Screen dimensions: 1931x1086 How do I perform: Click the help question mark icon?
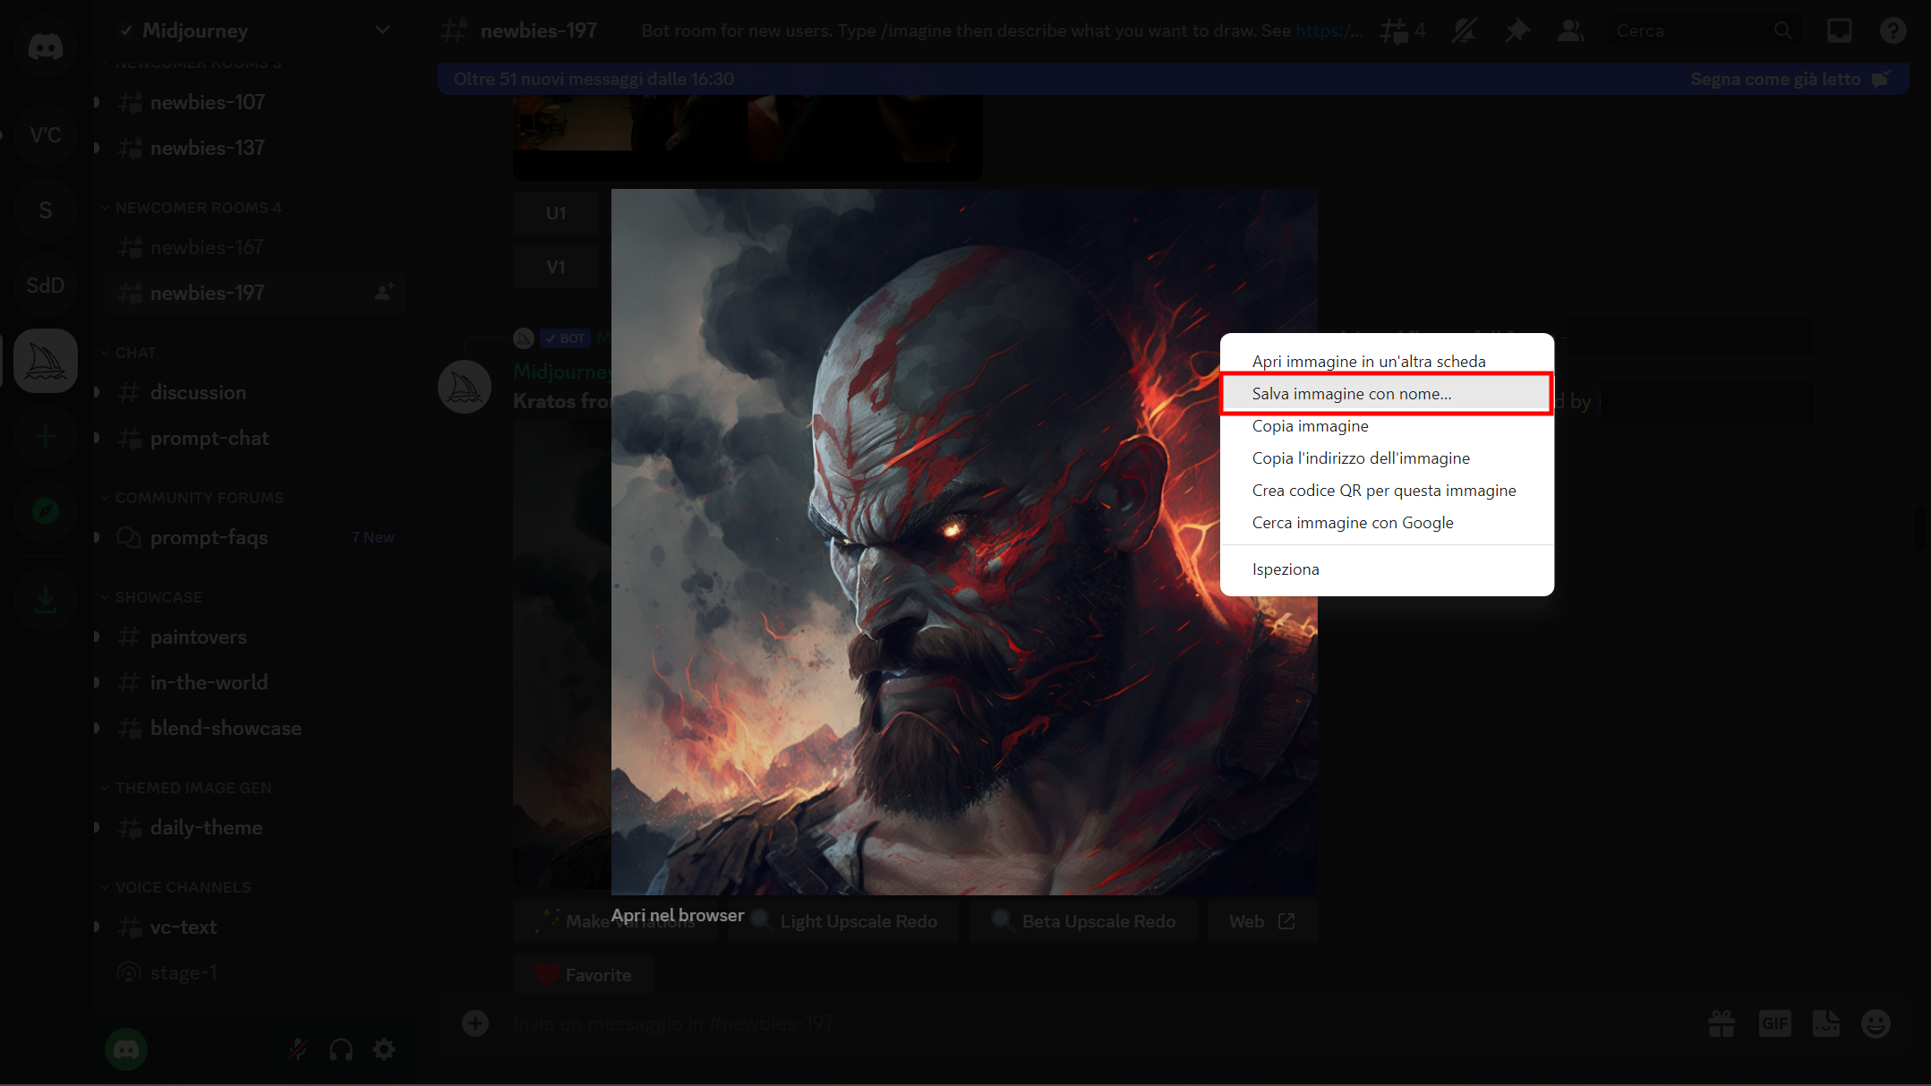point(1893,31)
